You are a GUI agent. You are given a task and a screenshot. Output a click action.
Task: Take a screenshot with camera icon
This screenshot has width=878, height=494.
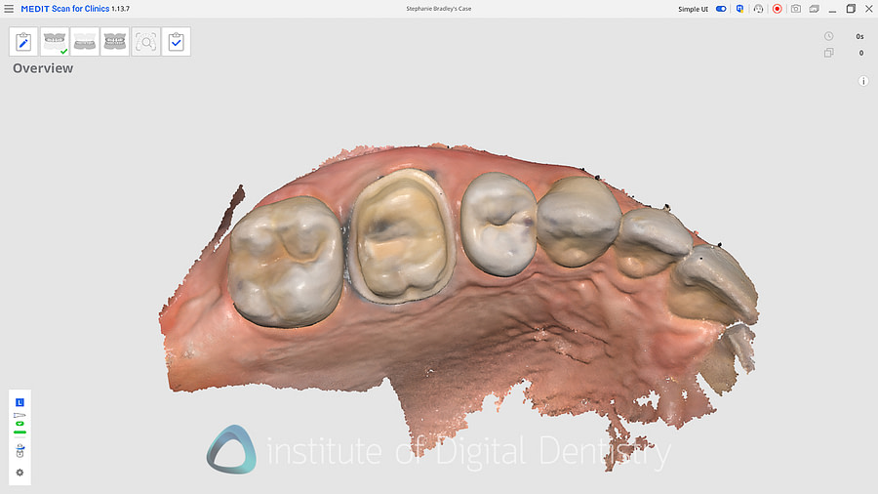pyautogui.click(x=796, y=9)
